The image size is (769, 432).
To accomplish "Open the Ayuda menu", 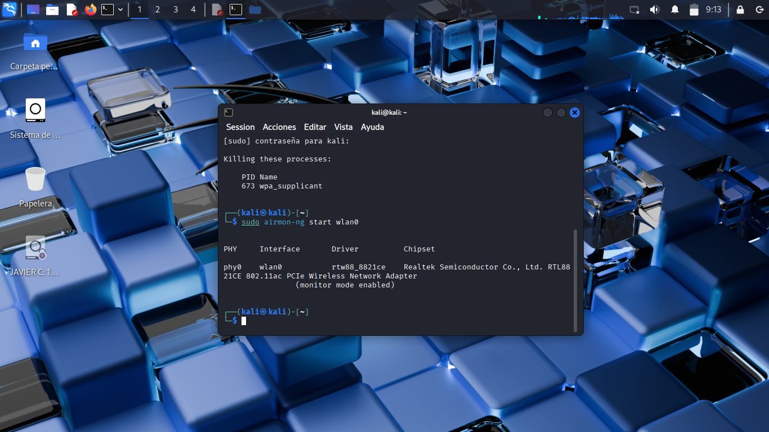I will click(372, 127).
